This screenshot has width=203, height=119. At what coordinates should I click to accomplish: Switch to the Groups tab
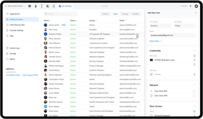[125, 14]
